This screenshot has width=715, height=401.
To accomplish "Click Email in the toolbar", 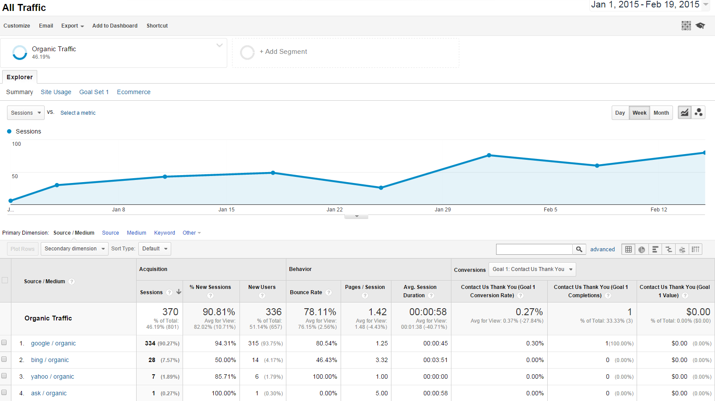I will (x=46, y=26).
